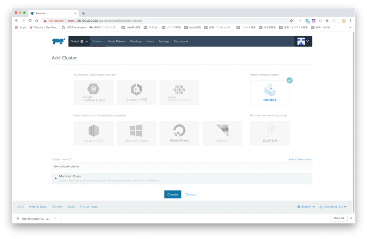The image size is (367, 239).
Task: Open the user avatar menu
Action: pos(303,42)
